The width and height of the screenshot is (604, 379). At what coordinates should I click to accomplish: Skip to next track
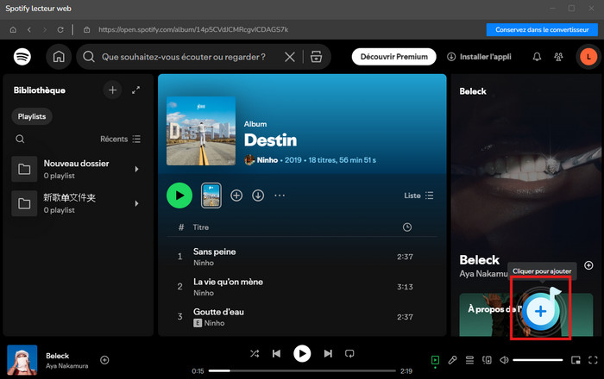pos(328,353)
